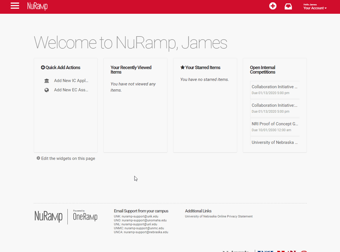Open the inbox tray icon
This screenshot has height=252, width=340.
click(288, 6)
